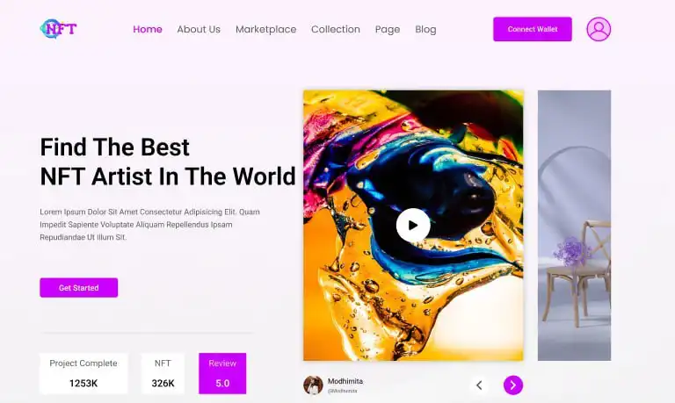The image size is (675, 403).
Task: Expand the Page menu item
Action: [388, 29]
